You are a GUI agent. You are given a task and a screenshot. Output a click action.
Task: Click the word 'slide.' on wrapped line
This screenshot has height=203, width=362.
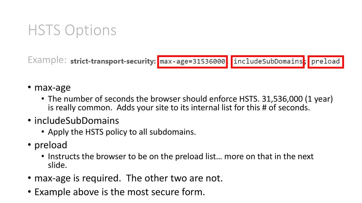[58, 165]
